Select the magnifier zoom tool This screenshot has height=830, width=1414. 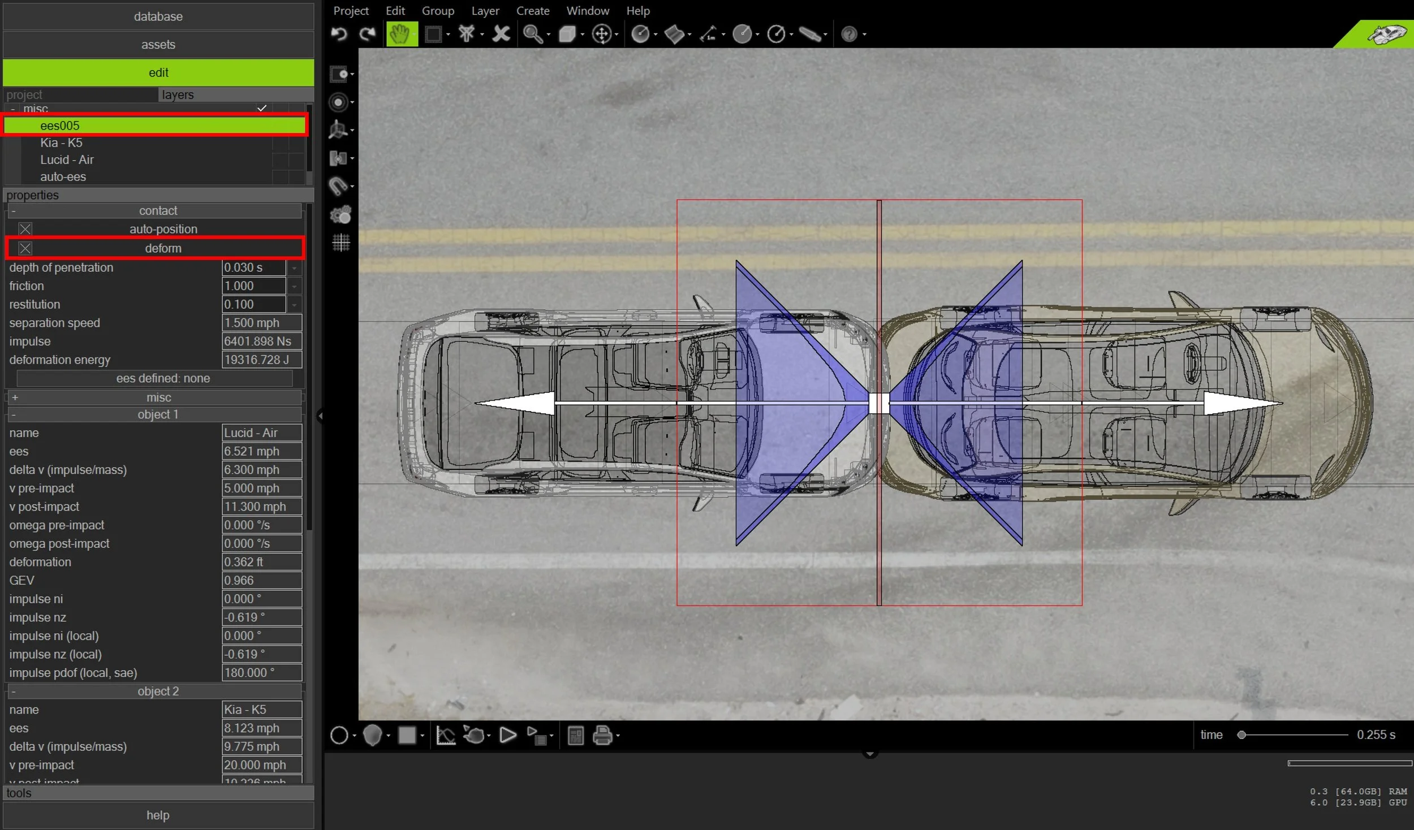click(x=532, y=34)
